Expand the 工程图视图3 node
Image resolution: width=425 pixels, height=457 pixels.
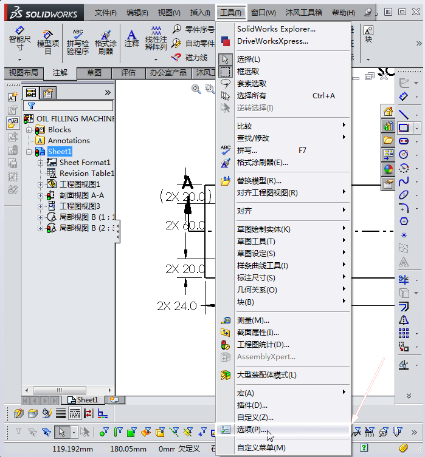coord(40,206)
